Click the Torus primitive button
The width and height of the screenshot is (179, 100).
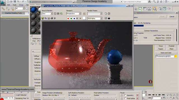[161, 46]
